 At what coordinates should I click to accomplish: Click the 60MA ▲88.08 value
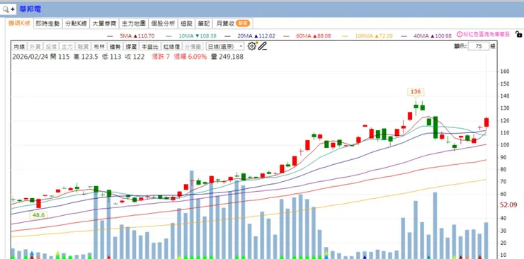click(x=314, y=36)
